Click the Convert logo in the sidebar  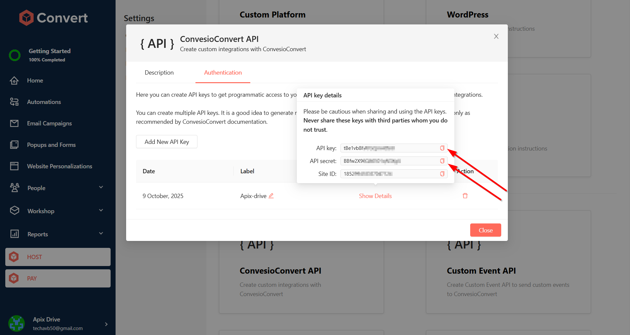tap(53, 18)
